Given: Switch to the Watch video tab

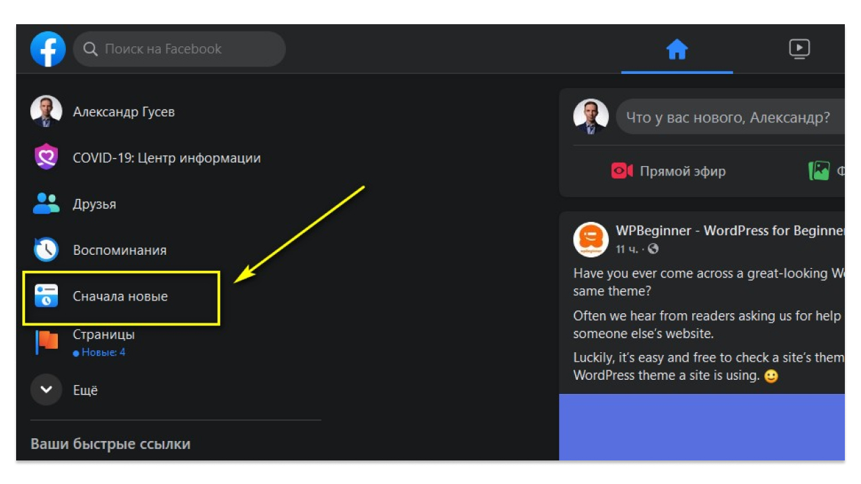Looking at the screenshot, I should pos(799,49).
